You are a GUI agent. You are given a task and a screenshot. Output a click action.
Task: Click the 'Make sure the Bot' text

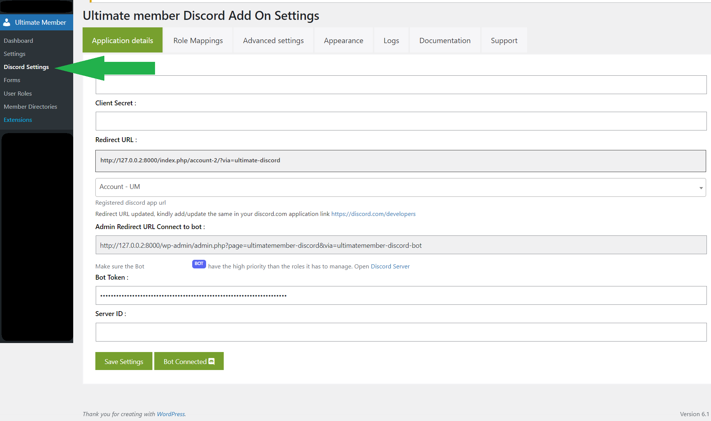[x=120, y=266]
